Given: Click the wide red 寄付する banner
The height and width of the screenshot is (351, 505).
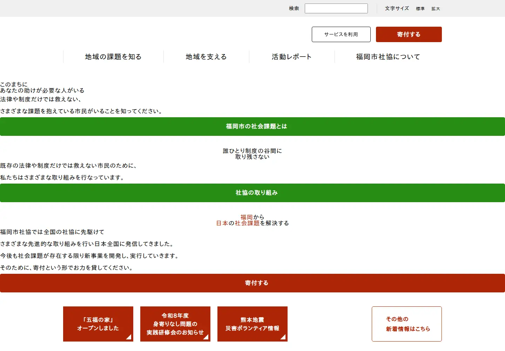Looking at the screenshot, I should click(x=252, y=283).
